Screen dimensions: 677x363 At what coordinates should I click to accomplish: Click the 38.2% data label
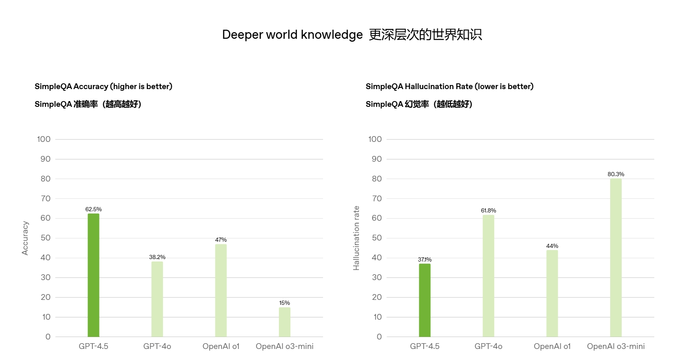(x=157, y=257)
